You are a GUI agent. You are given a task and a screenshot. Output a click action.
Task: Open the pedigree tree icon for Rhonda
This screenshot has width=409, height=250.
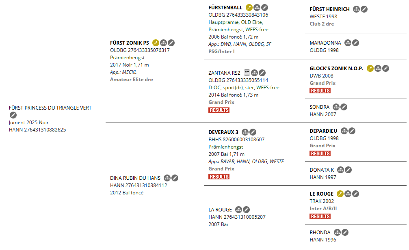click(x=337, y=233)
